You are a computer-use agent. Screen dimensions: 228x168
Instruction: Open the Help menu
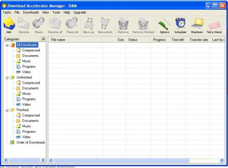click(x=67, y=12)
